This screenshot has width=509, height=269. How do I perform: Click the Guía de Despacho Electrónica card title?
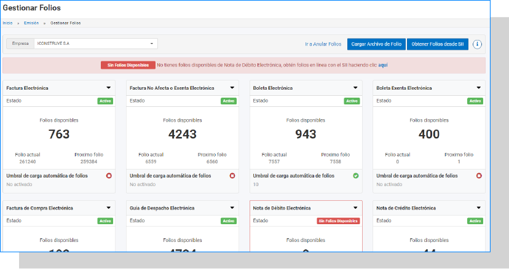point(162,208)
